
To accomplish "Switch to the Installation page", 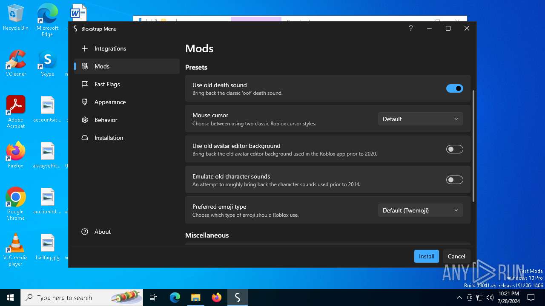I will tap(127, 138).
